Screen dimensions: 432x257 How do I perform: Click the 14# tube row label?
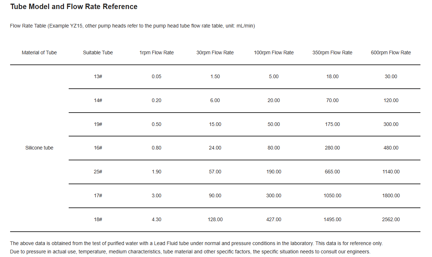(98, 100)
